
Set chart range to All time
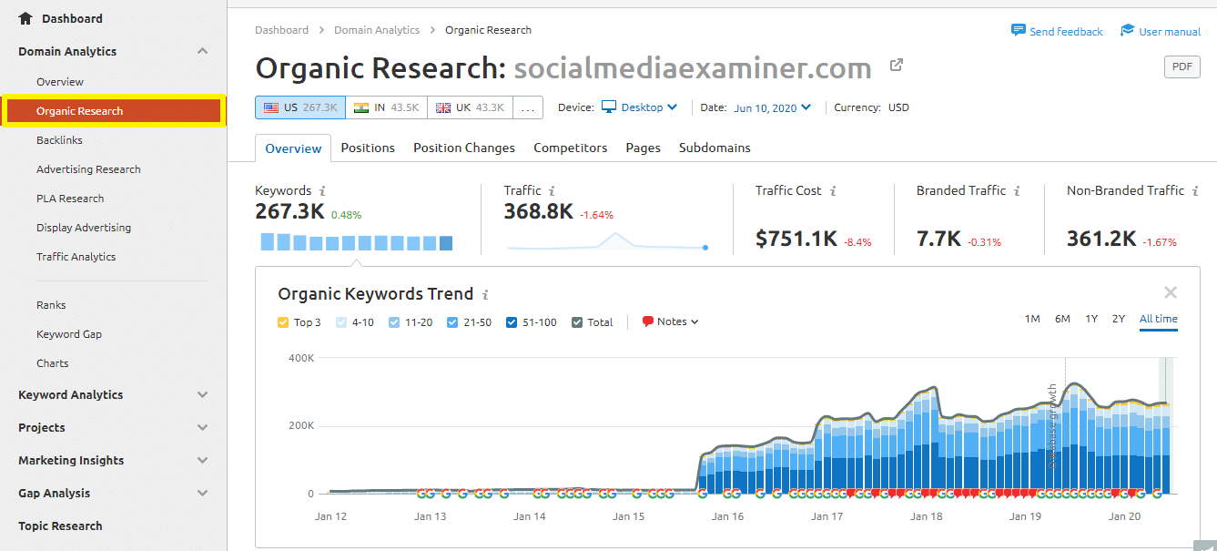click(x=1159, y=319)
